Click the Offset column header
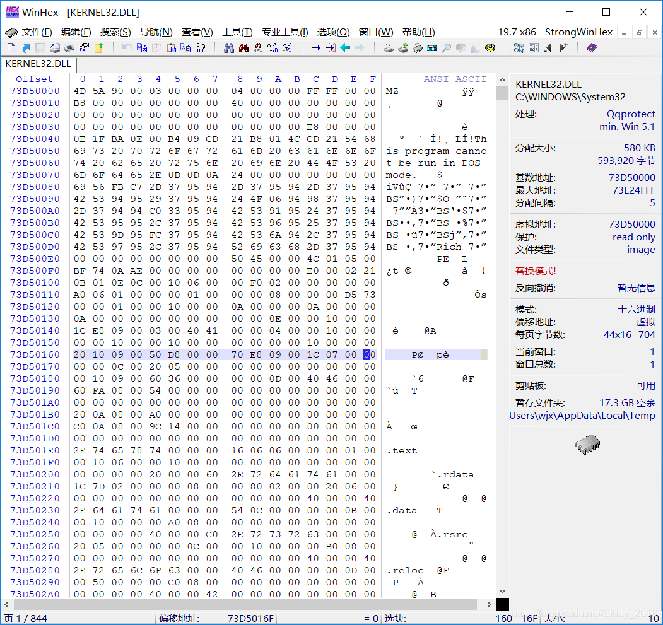Screen dimensions: 663x625 (35, 79)
